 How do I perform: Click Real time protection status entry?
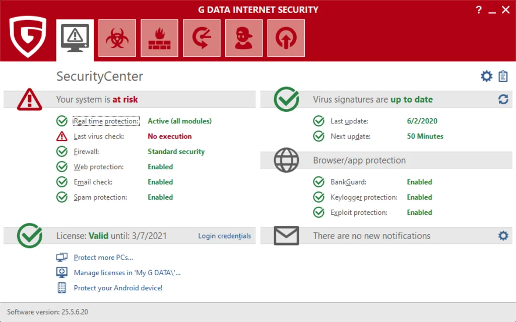[99, 121]
